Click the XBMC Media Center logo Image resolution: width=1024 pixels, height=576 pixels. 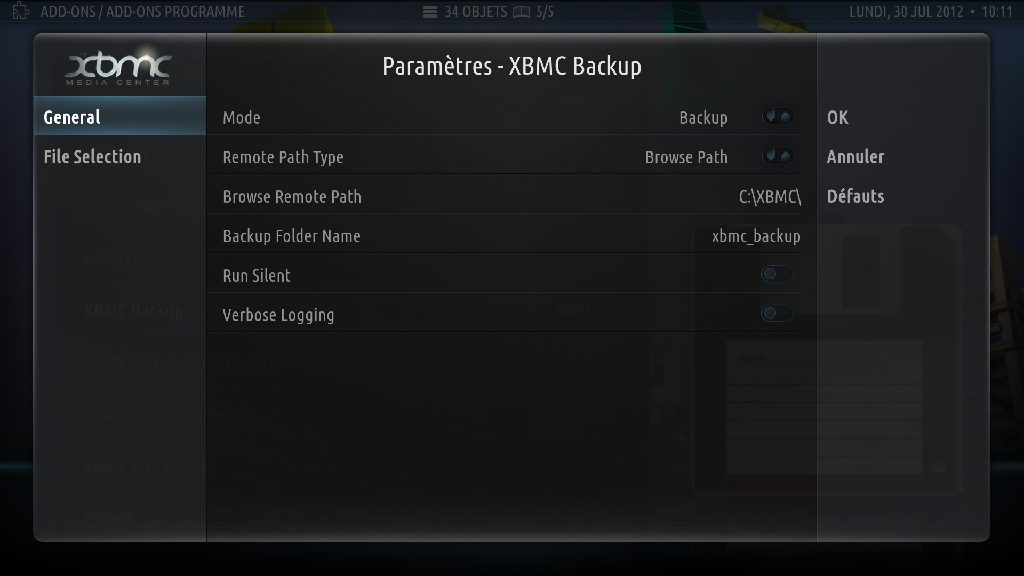pyautogui.click(x=118, y=67)
